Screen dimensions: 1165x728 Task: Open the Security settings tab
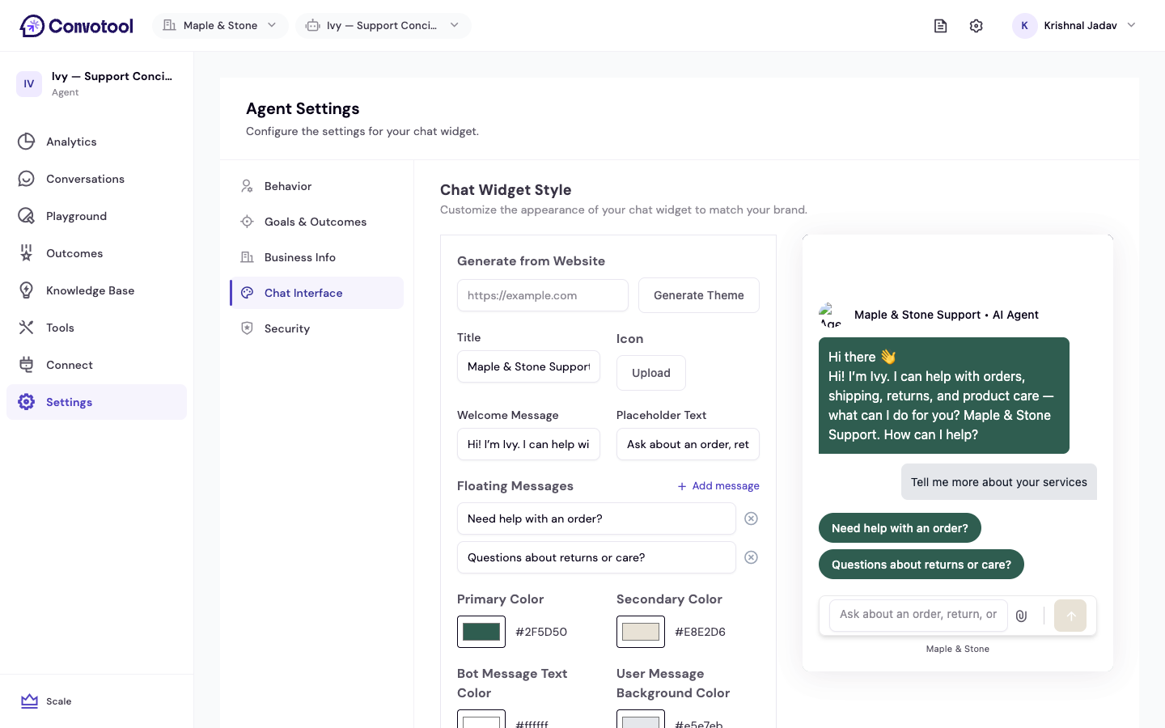click(316, 328)
